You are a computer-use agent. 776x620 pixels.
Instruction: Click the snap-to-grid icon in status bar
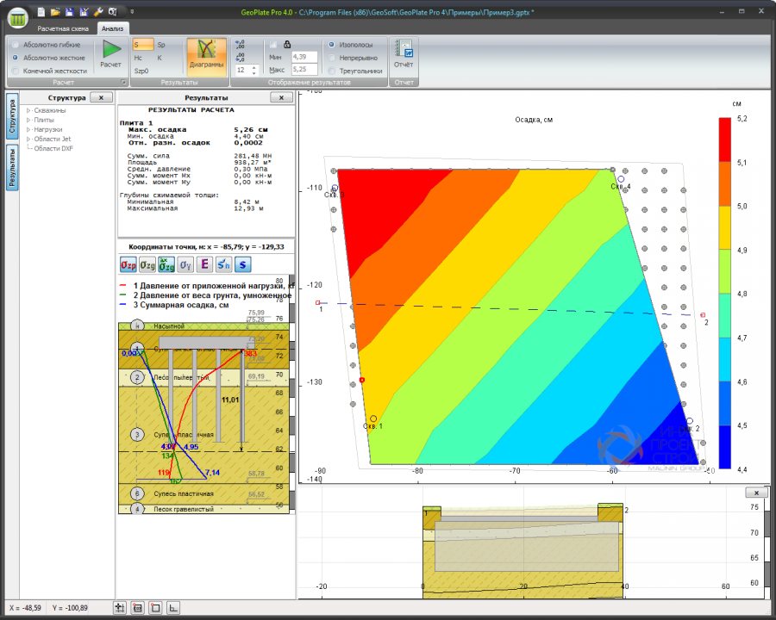pyautogui.click(x=120, y=608)
